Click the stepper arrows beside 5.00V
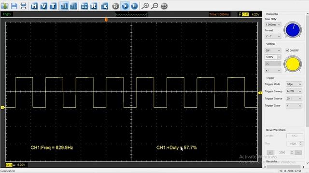The image size is (309, 173). [x=279, y=57]
